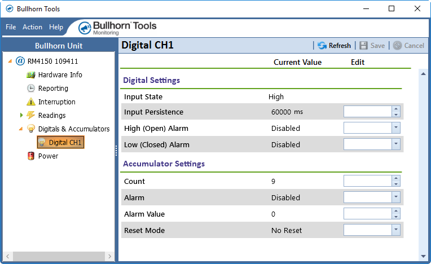The width and height of the screenshot is (431, 264).
Task: Click the Input Persistence edit field
Action: 367,112
